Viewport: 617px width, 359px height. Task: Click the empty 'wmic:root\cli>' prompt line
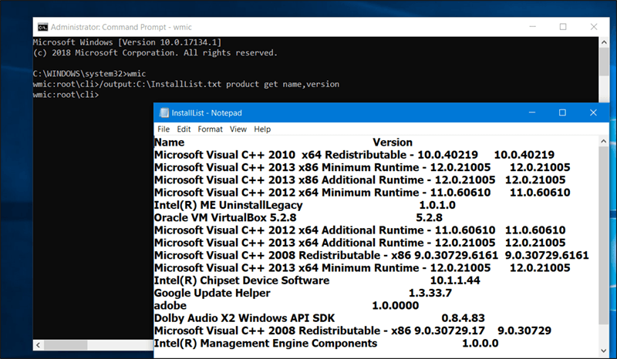tap(66, 95)
